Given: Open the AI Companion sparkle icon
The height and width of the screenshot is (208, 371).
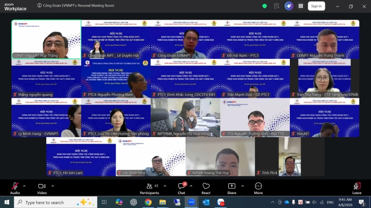Looking at the screenshot, I should (289, 6).
